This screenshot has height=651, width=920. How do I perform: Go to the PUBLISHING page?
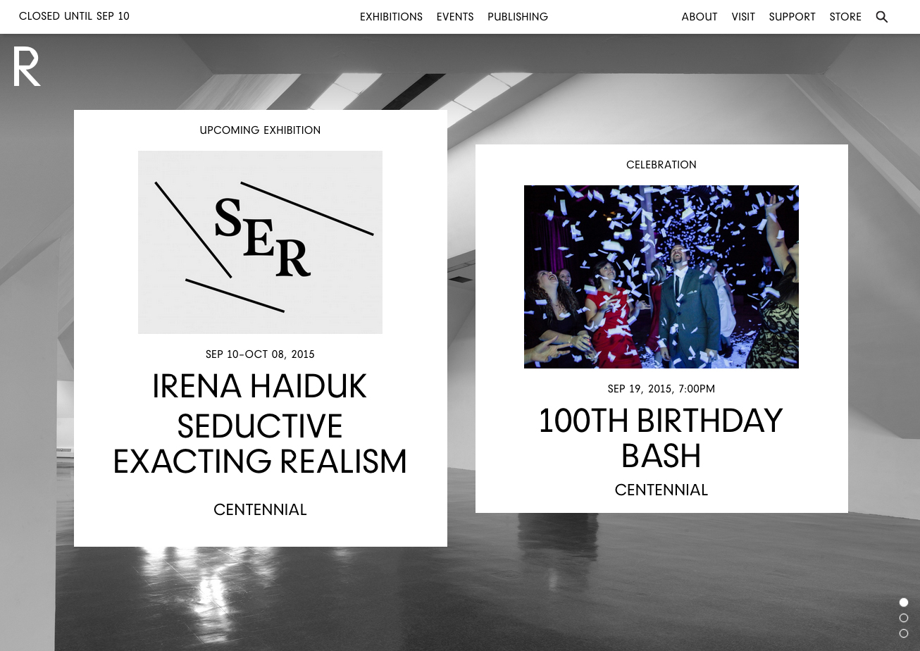point(518,17)
